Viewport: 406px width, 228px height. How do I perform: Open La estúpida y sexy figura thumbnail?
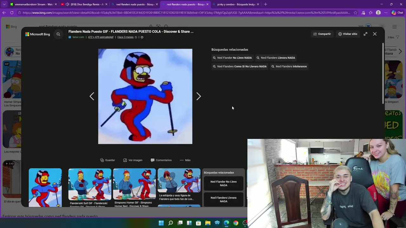179,180
